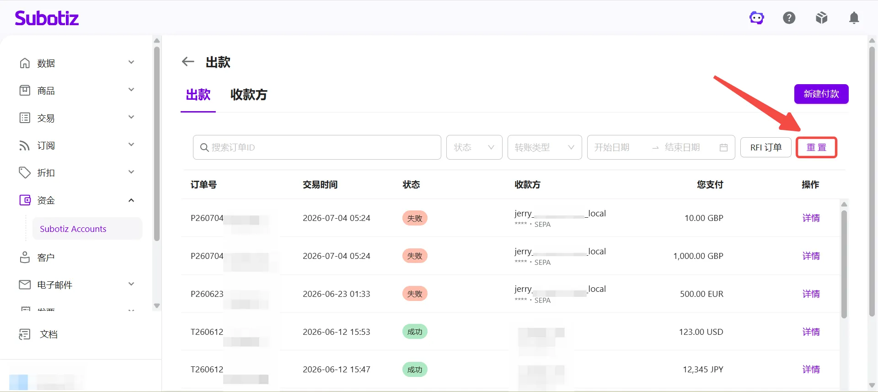This screenshot has width=878, height=392.
Task: Click the 搜索订单ID search field
Action: coord(317,147)
